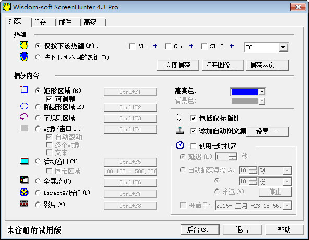Screen dimensions: 309x240
Task: Click the film strip movie icon
Action: (24, 204)
